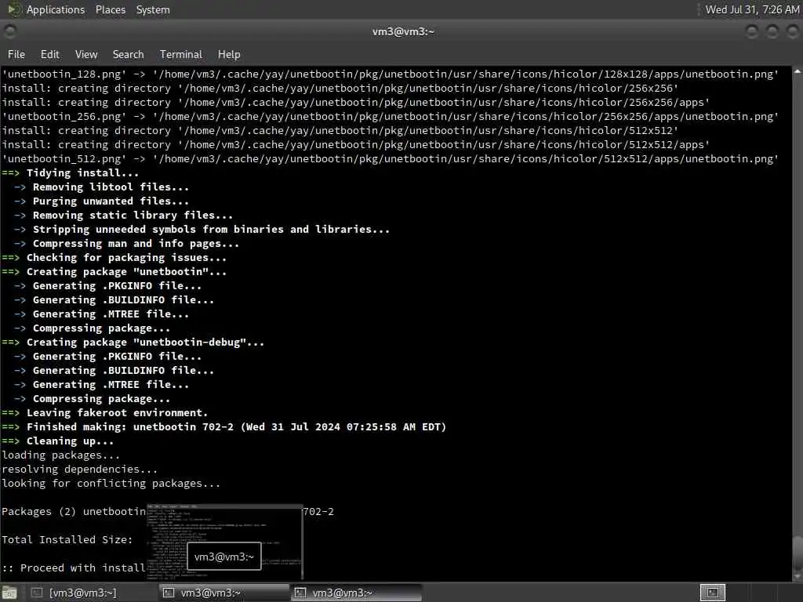Click the 'Tidying install...' line
This screenshot has height=602, width=803.
point(70,173)
